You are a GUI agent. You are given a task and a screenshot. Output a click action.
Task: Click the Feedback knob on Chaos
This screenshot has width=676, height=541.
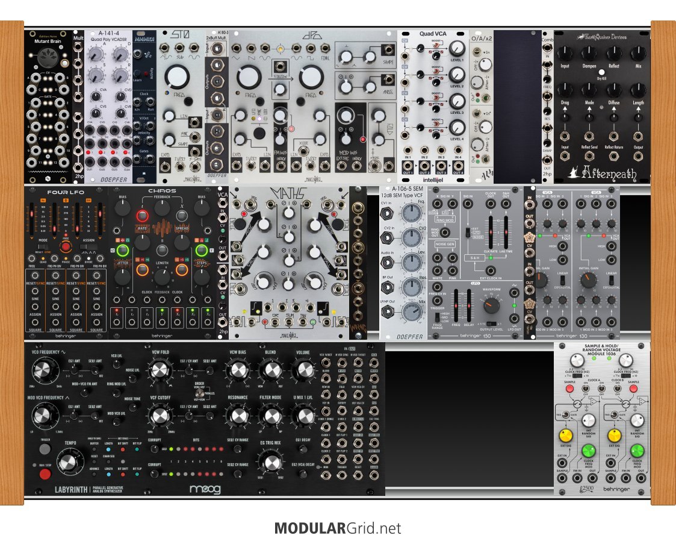162,208
